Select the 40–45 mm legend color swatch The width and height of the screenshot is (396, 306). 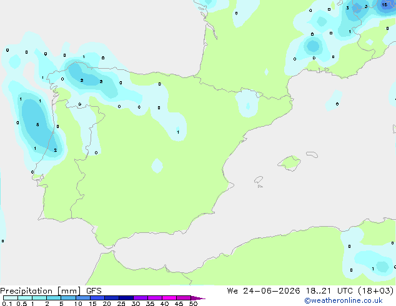pyautogui.click(x=169, y=298)
